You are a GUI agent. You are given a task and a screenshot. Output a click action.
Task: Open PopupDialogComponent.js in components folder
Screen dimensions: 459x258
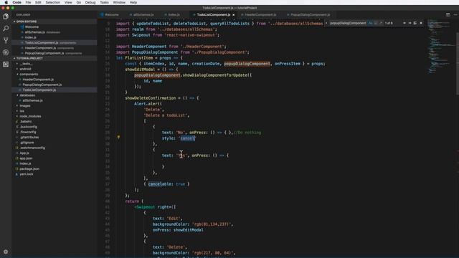click(x=42, y=85)
